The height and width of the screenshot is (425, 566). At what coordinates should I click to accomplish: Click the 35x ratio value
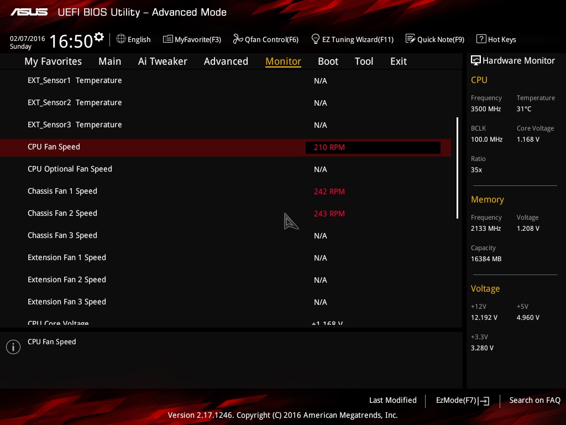(476, 170)
